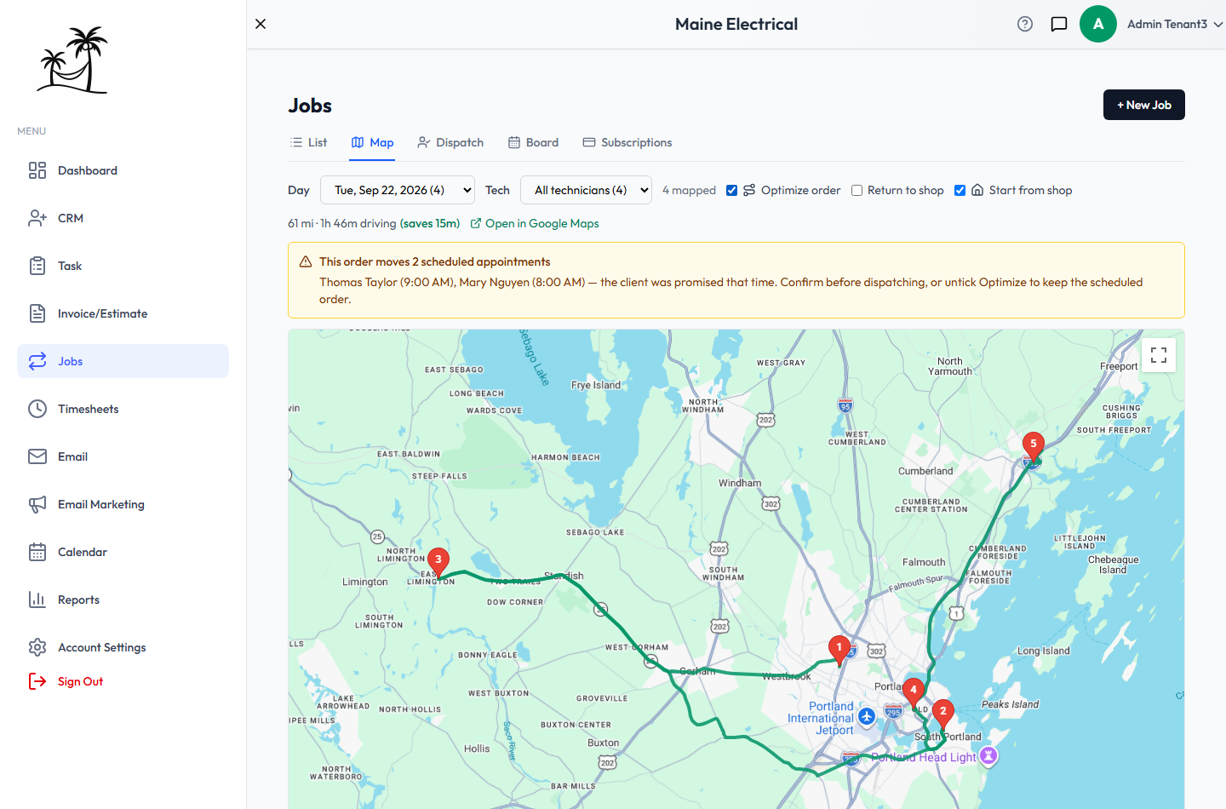Click the Portland International Jetport airport icon
The height and width of the screenshot is (809, 1226).
click(867, 717)
